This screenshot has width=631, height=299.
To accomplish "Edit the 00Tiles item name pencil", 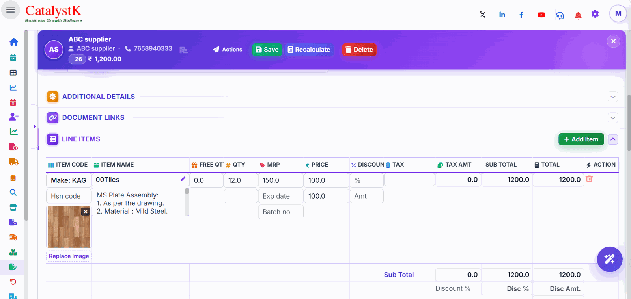I will tap(183, 179).
